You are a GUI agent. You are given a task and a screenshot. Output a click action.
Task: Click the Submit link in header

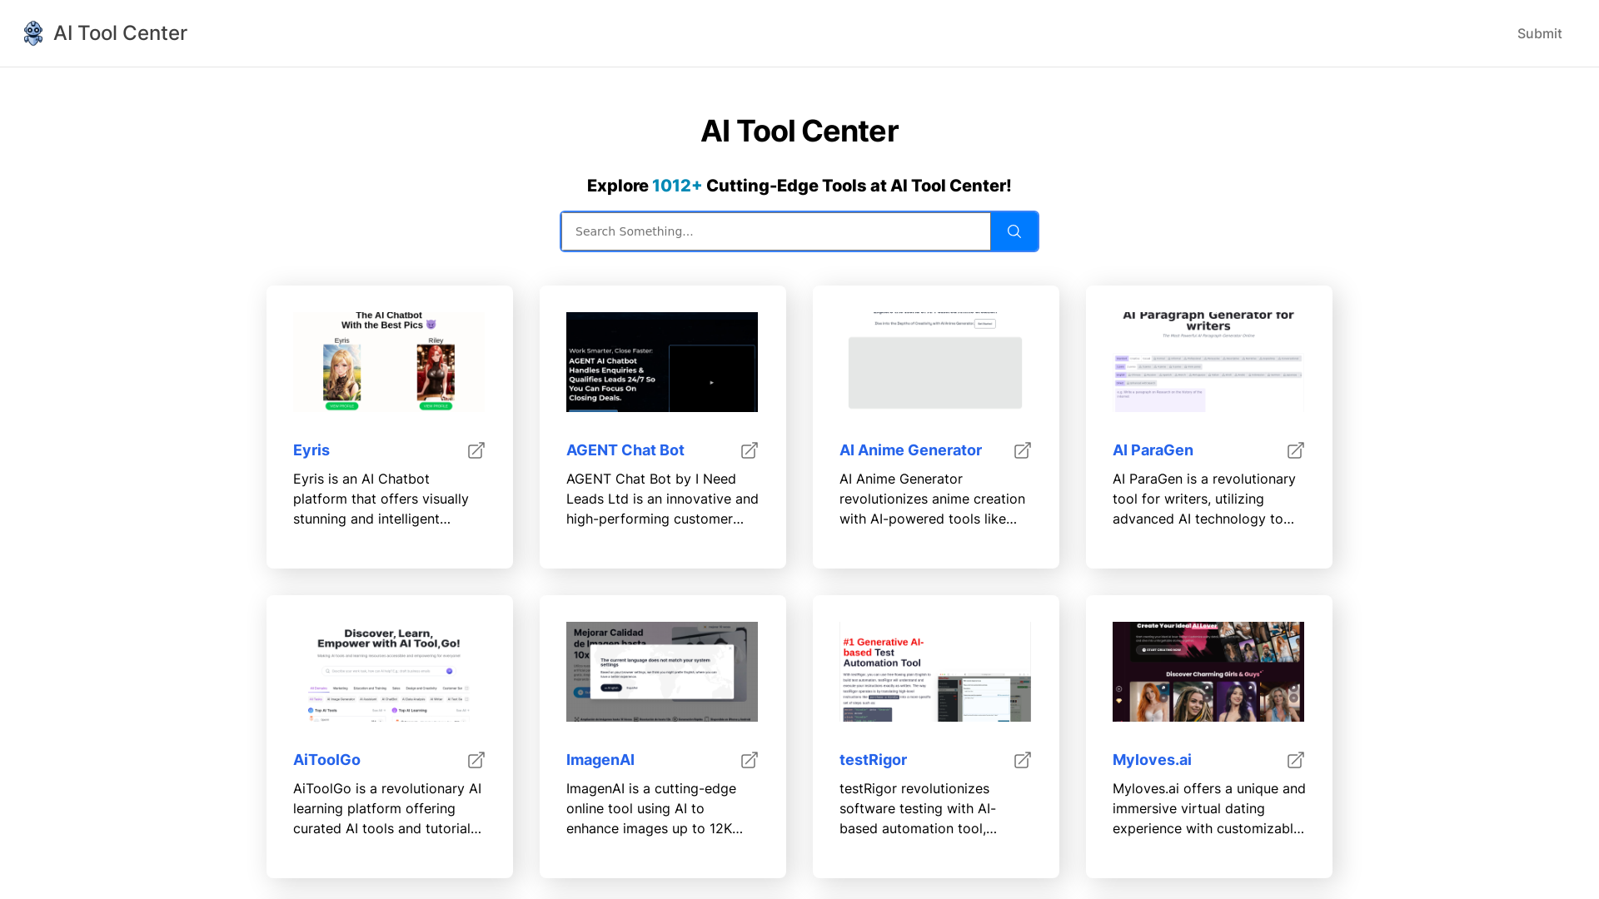1539,33
